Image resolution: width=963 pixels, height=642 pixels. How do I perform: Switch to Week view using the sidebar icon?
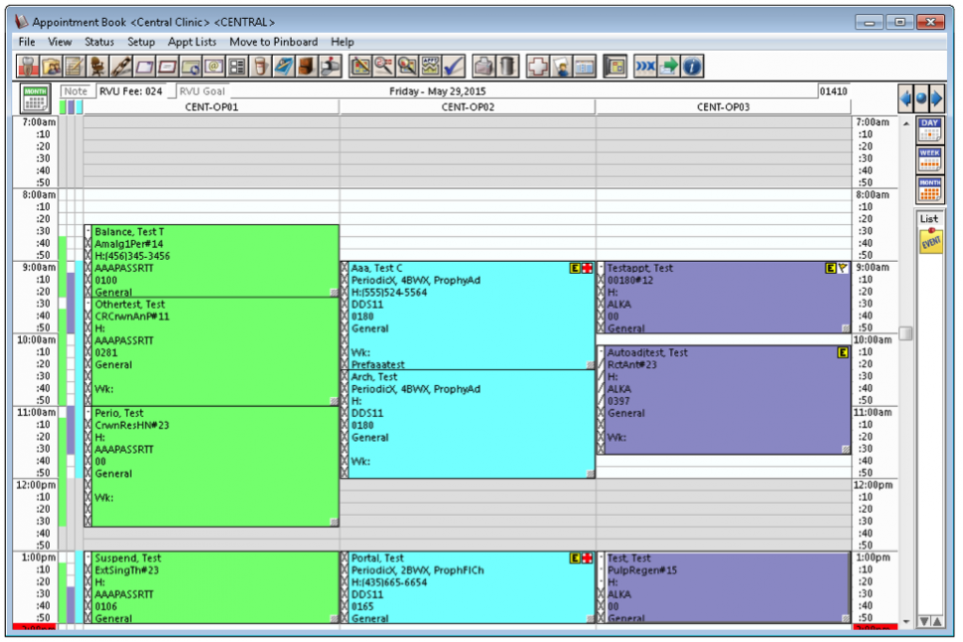point(930,159)
